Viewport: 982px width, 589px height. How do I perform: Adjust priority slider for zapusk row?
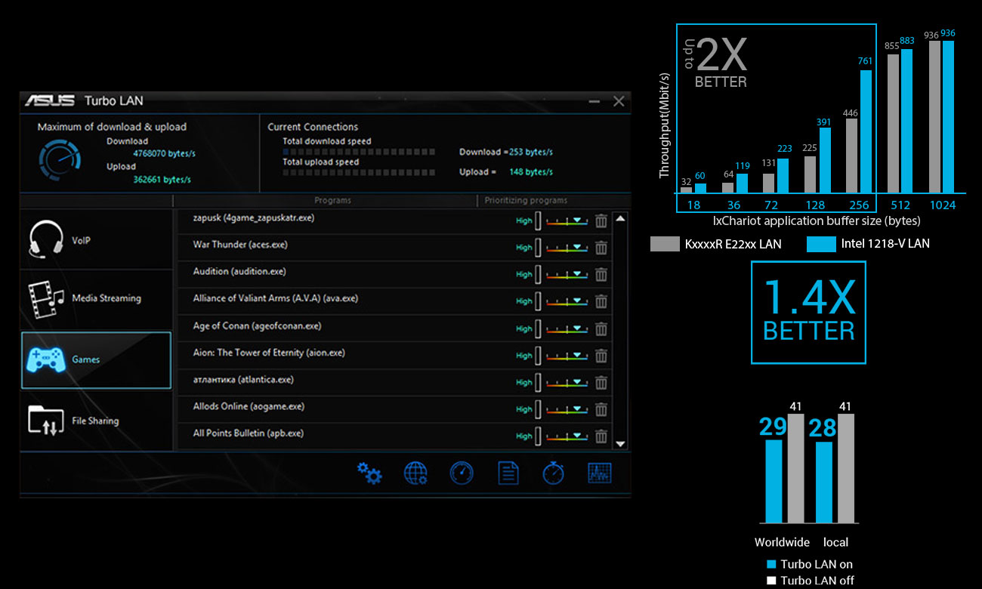click(x=567, y=221)
